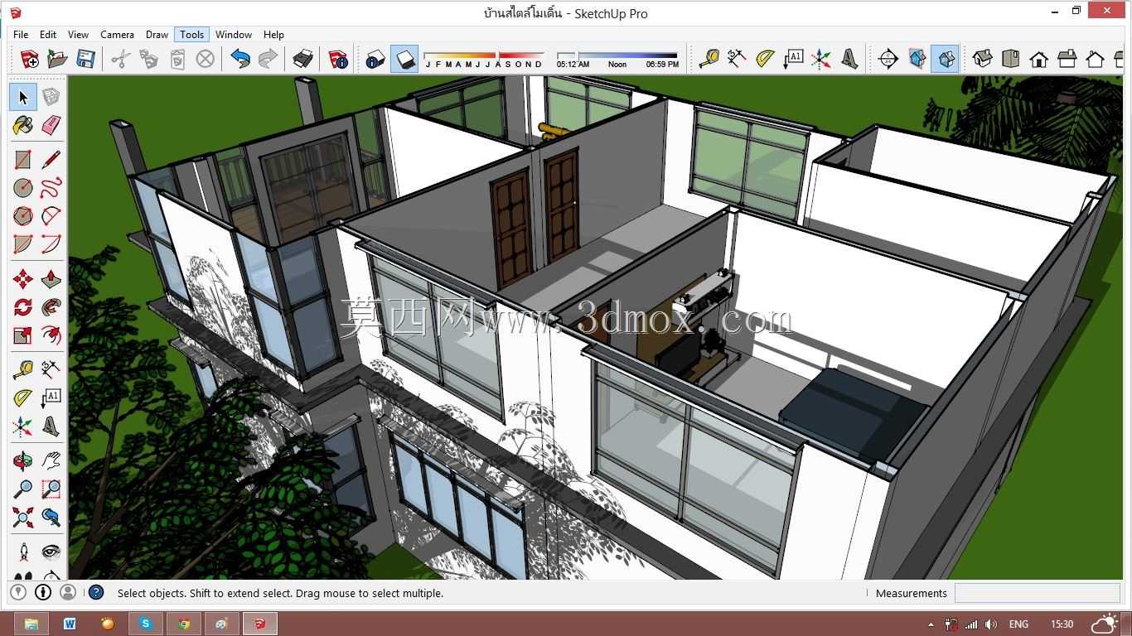The height and width of the screenshot is (636, 1132).
Task: Select the arrow Select tool in left toolbar
Action: [23, 97]
